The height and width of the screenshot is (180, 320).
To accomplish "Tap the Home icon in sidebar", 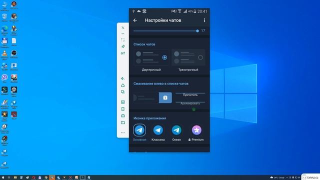I will pyautogui.click(x=123, y=85).
